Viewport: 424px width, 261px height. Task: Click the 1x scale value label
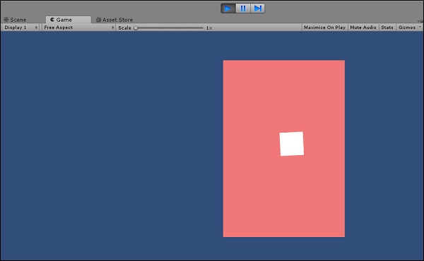pos(209,28)
